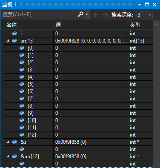Click the next result forward arrow
The image size is (160, 168).
pos(106,15)
